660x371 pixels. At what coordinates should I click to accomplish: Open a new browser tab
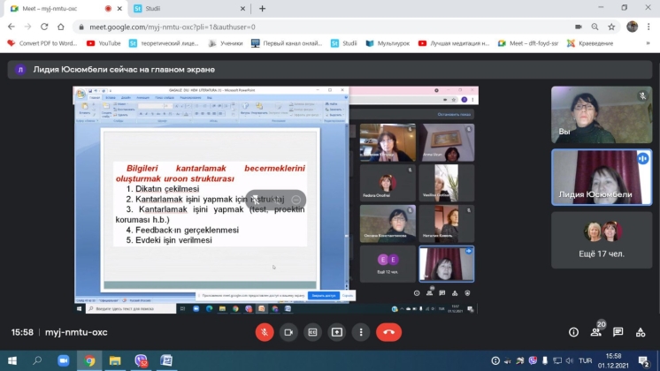pyautogui.click(x=262, y=8)
